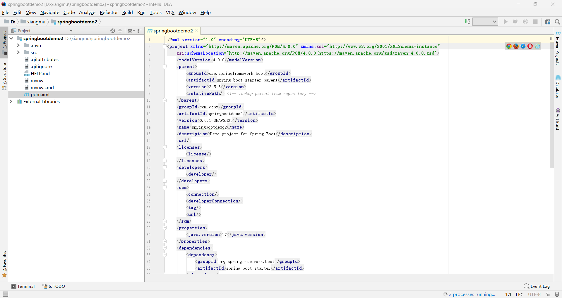
Task: Select the springbootdemo2 editor tab
Action: click(x=173, y=31)
